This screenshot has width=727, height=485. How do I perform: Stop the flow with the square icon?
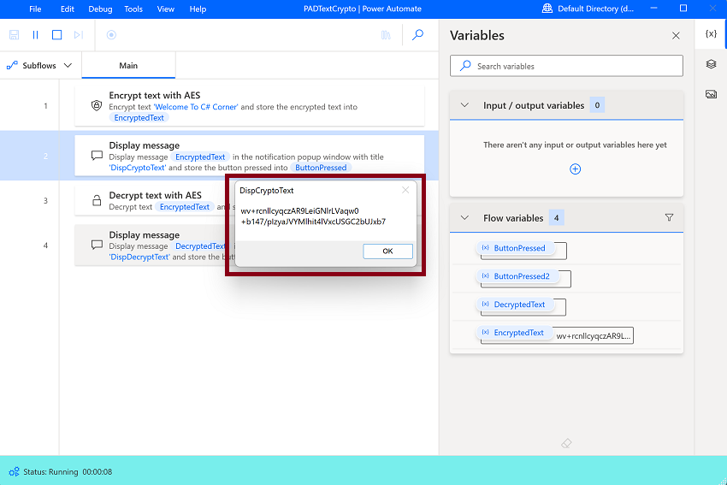56,35
